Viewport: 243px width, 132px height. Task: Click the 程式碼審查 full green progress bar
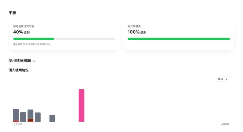click(179, 39)
